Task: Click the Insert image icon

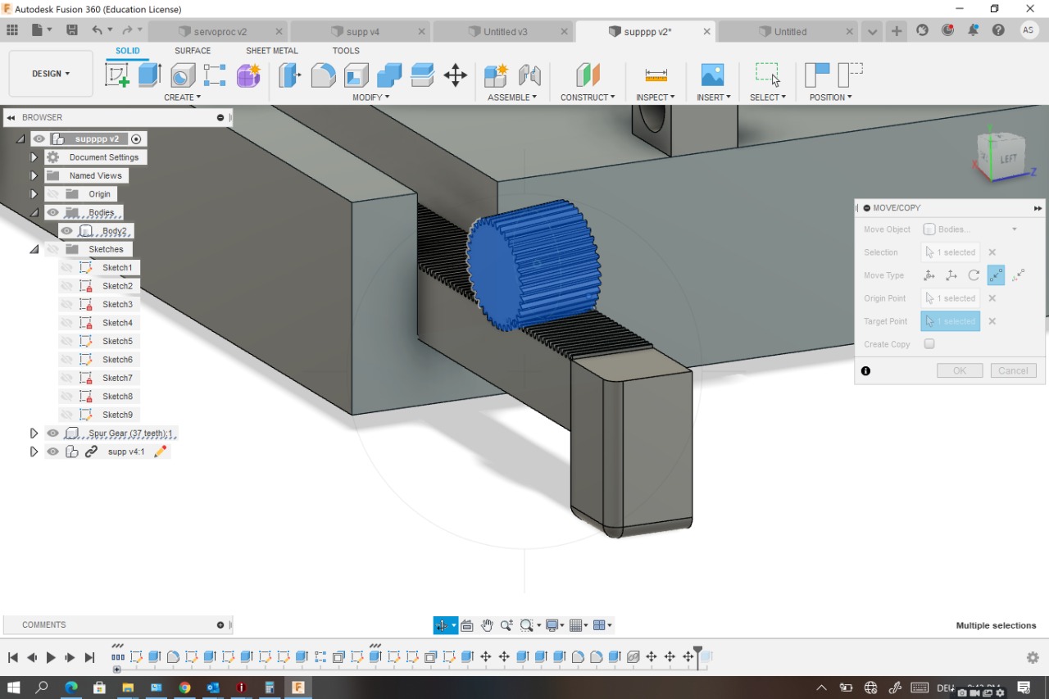Action: [x=712, y=75]
